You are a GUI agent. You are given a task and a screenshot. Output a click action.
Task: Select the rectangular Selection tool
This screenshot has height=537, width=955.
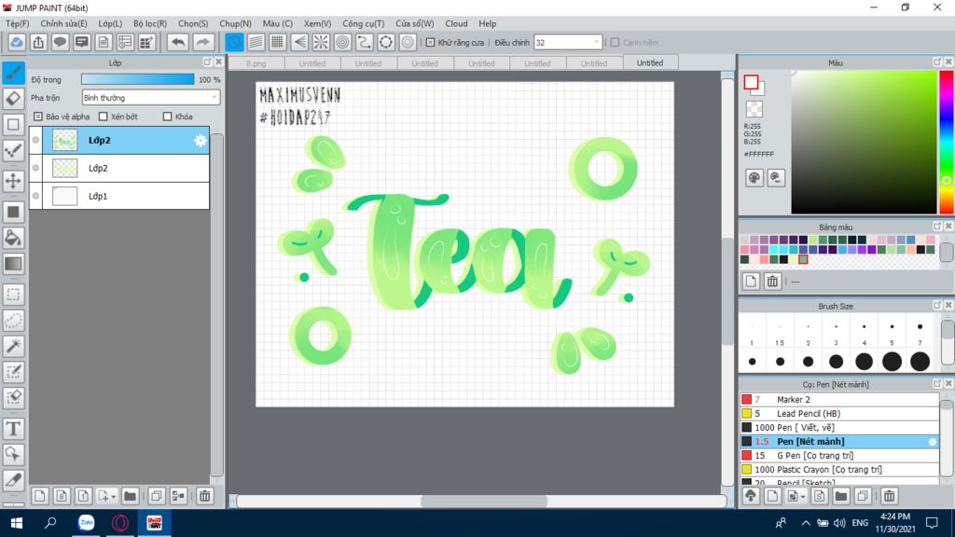pos(13,295)
